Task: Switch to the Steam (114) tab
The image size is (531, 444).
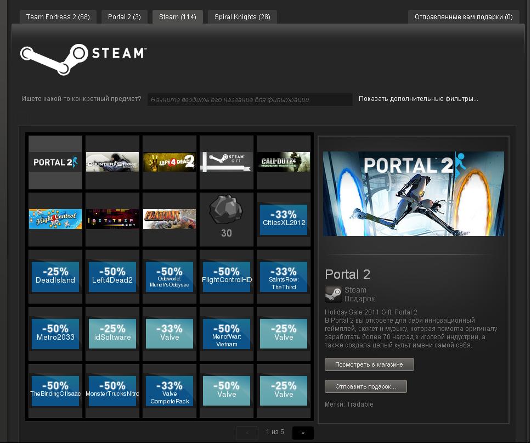Action: pos(177,17)
